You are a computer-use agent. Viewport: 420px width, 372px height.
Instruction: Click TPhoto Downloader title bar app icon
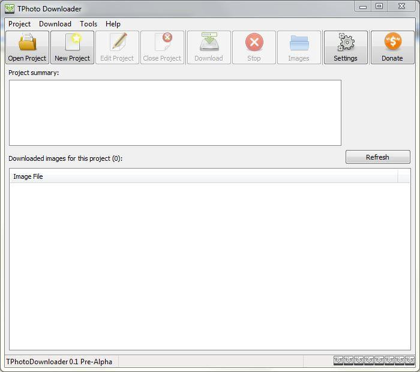[x=10, y=8]
